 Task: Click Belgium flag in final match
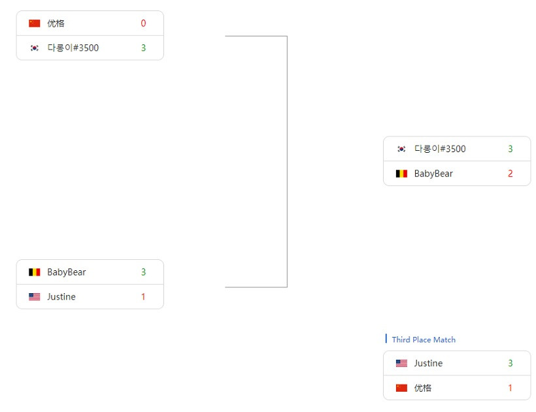click(x=401, y=174)
